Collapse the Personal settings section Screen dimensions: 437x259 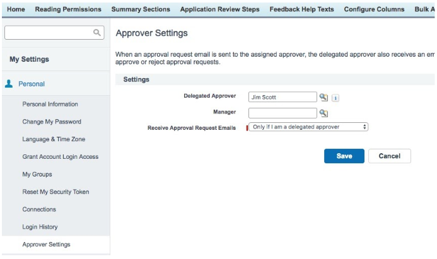pyautogui.click(x=32, y=84)
